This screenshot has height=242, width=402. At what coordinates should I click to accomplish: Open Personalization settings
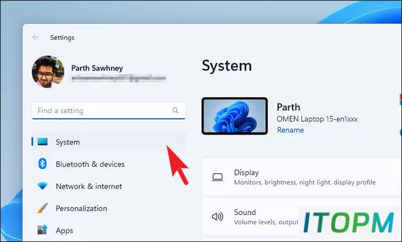pyautogui.click(x=81, y=209)
